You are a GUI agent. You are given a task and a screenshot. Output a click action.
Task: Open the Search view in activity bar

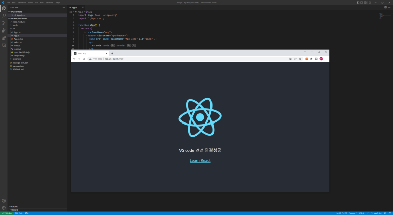pos(4,16)
